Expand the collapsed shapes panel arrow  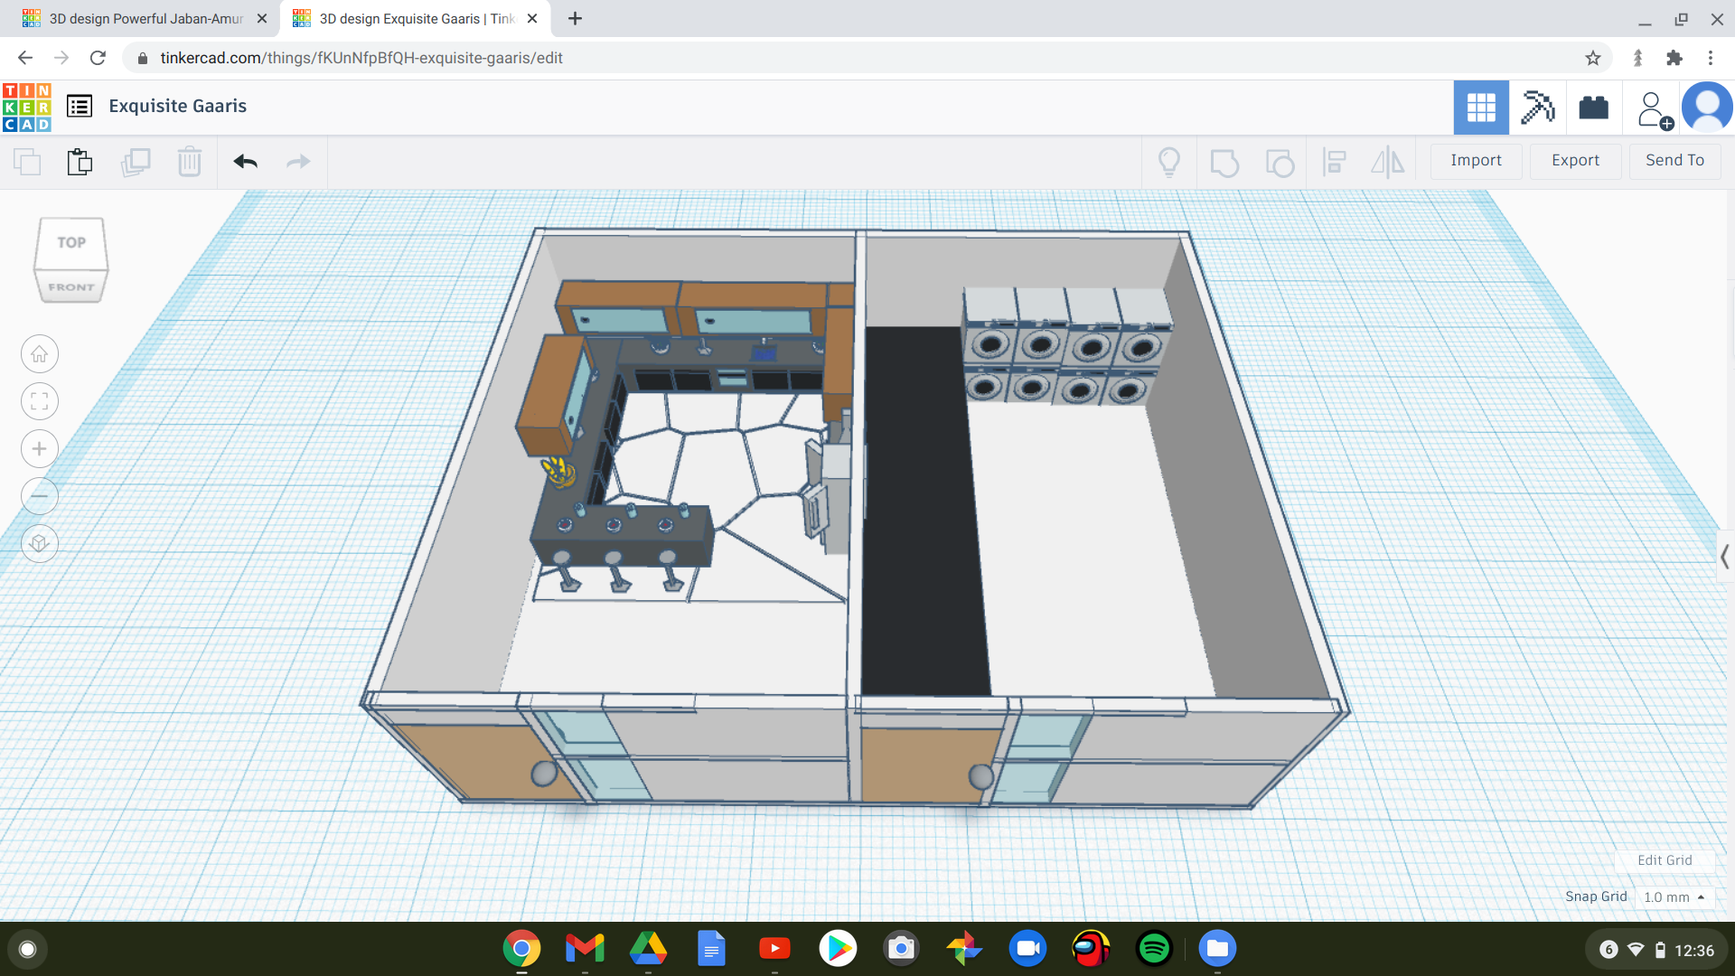pyautogui.click(x=1724, y=557)
